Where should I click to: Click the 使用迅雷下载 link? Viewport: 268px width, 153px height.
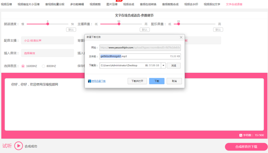coord(99,81)
